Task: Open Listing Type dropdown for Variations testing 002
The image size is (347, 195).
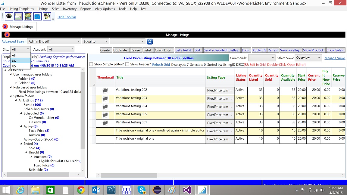Action: pos(220,90)
